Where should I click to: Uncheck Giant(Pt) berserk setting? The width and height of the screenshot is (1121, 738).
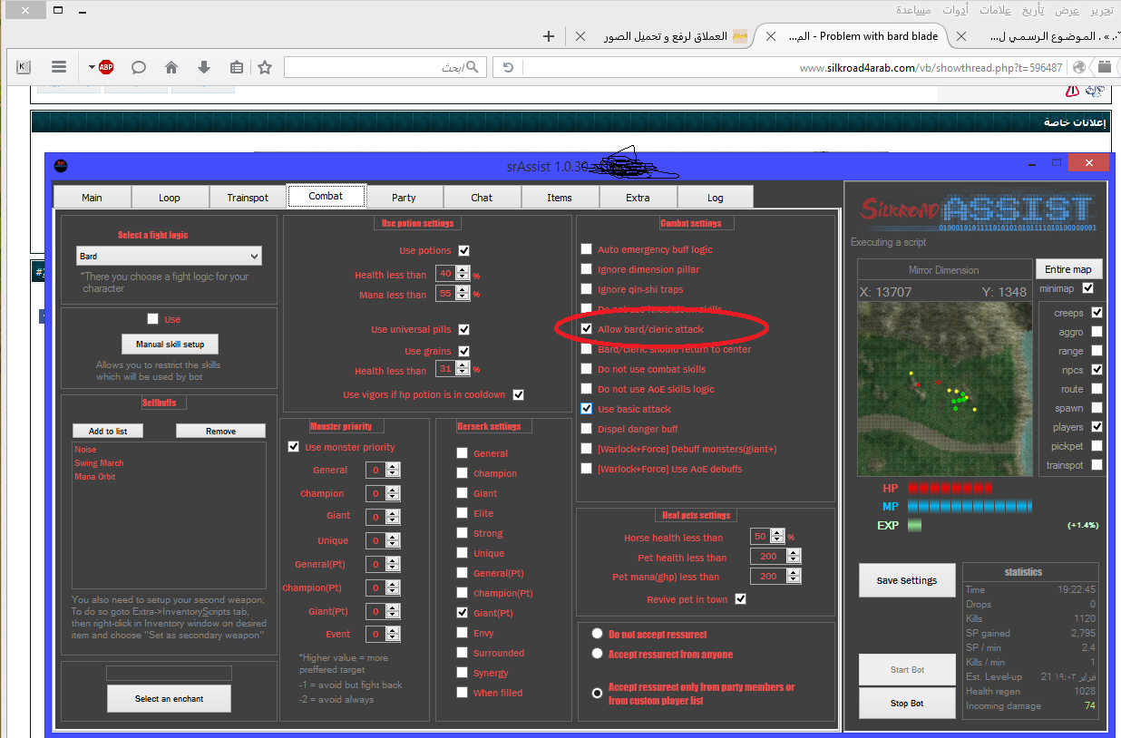pos(463,613)
